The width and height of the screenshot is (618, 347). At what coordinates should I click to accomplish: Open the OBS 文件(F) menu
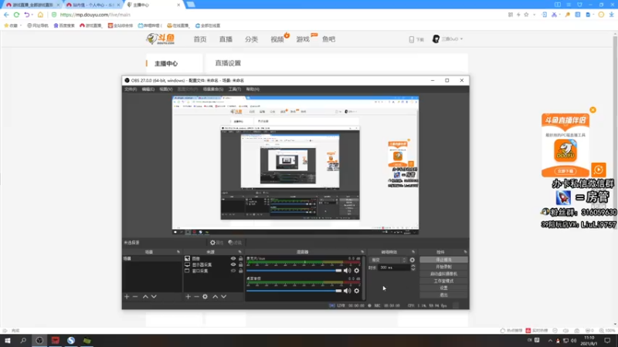tap(131, 89)
